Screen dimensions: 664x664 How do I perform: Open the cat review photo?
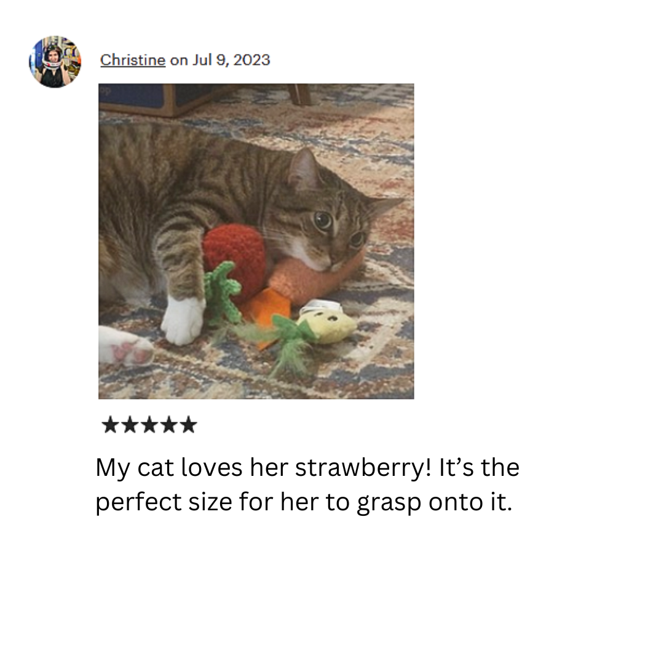(256, 241)
